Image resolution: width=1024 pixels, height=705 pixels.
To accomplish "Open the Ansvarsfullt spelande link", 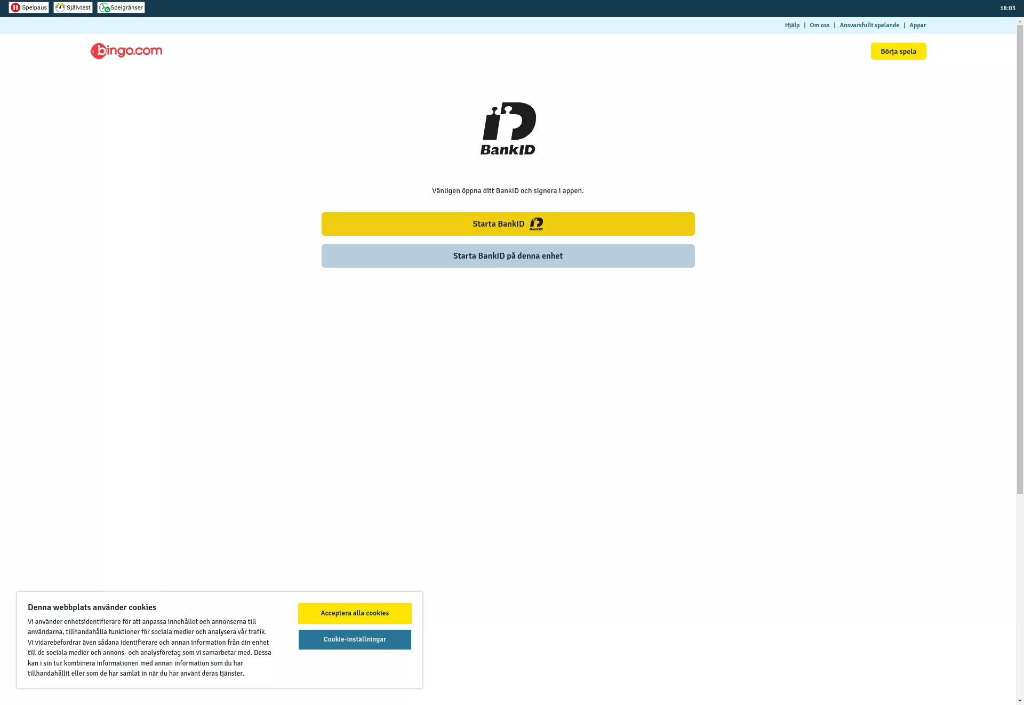I will coord(869,25).
